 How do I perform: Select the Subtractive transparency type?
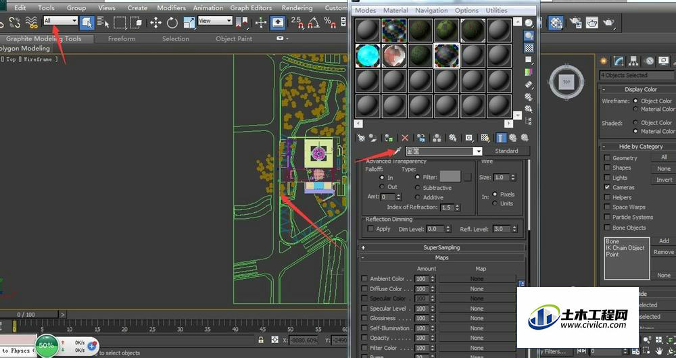[x=417, y=188]
